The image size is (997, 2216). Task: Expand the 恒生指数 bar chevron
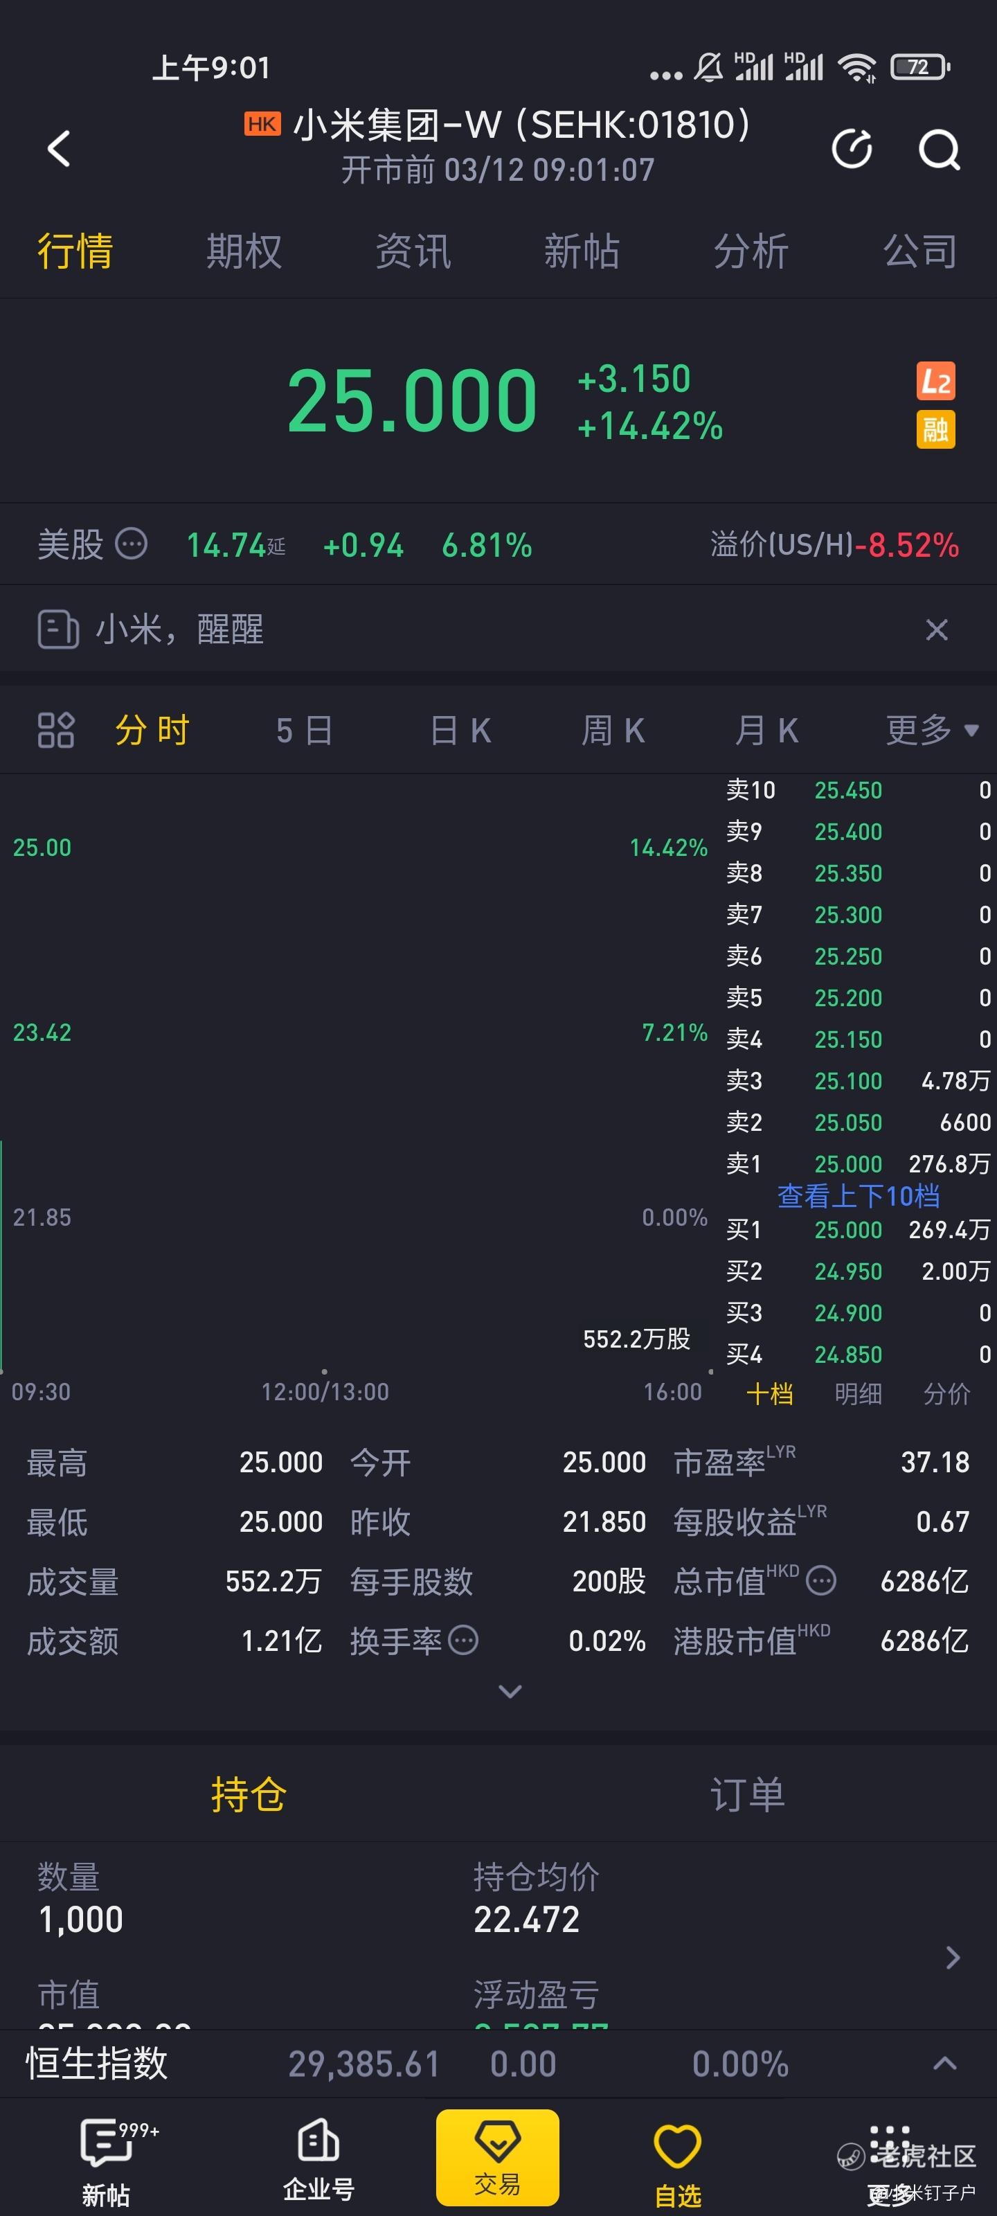[944, 2063]
